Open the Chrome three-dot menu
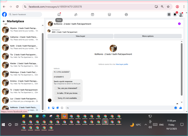 [x=184, y=7]
